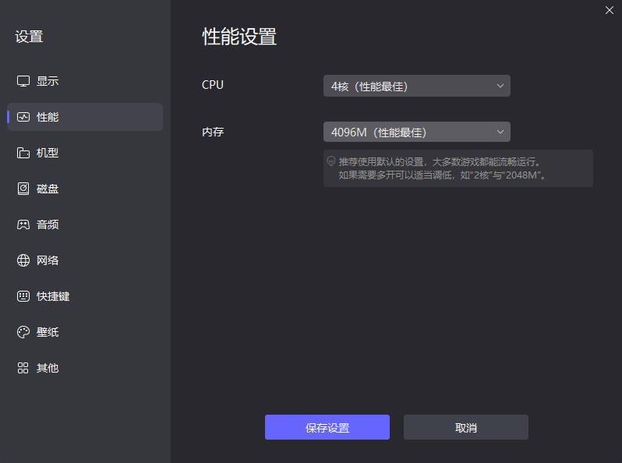
Task: Close the settings window
Action: [610, 10]
